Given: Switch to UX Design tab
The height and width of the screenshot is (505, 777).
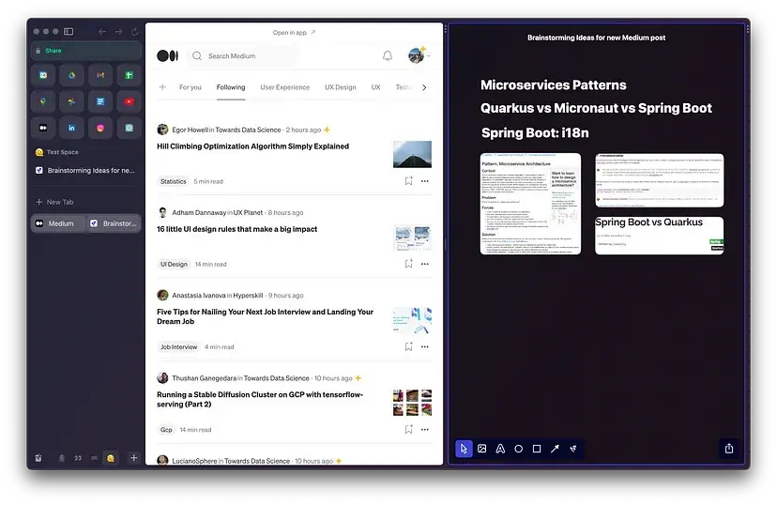Looking at the screenshot, I should tap(341, 87).
